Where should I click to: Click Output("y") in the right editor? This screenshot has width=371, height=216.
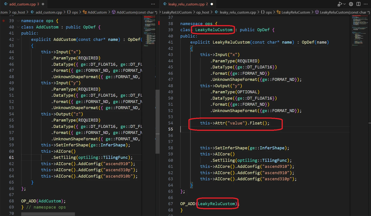coord(228,86)
